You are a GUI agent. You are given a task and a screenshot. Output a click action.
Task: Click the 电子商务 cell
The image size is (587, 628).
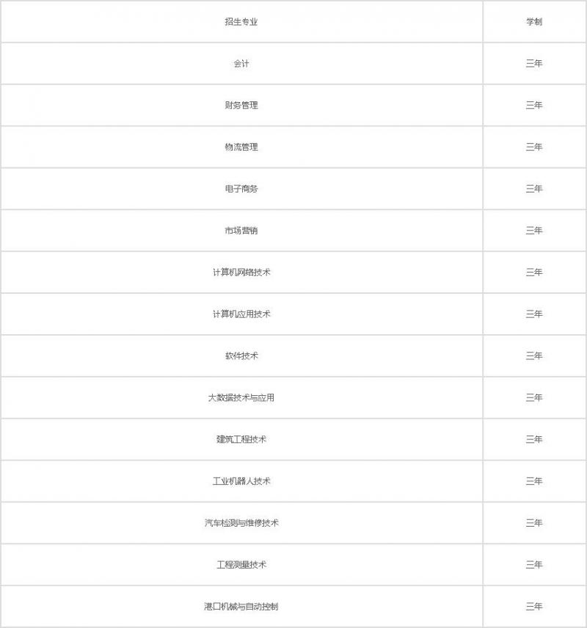coord(241,190)
